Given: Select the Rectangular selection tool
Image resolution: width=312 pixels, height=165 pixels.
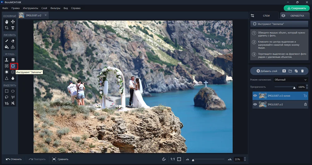Looking at the screenshot, I should point(7,91).
